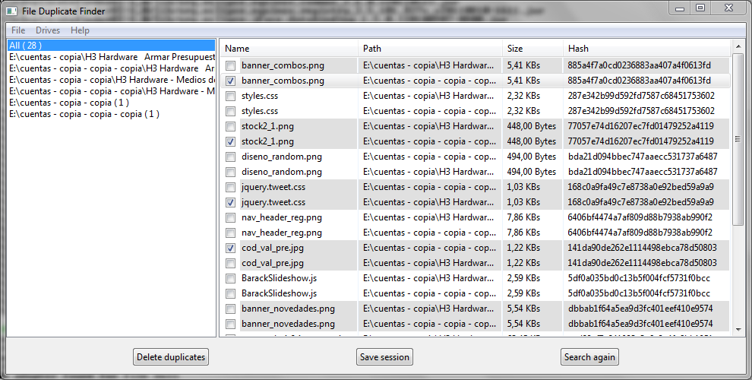This screenshot has height=380, width=752.
Task: Click hash 5df0a035bd0c13b5f004fcf5731f0bcc in second BarackSlideshow row
Action: click(x=639, y=293)
